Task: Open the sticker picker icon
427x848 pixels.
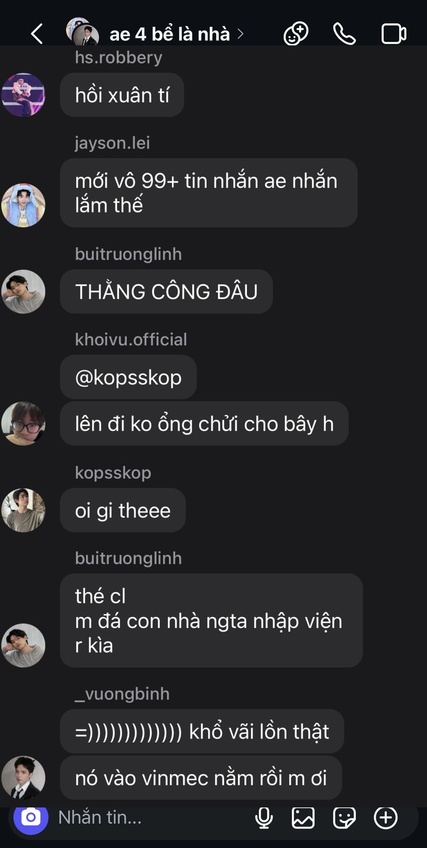Action: point(344,818)
